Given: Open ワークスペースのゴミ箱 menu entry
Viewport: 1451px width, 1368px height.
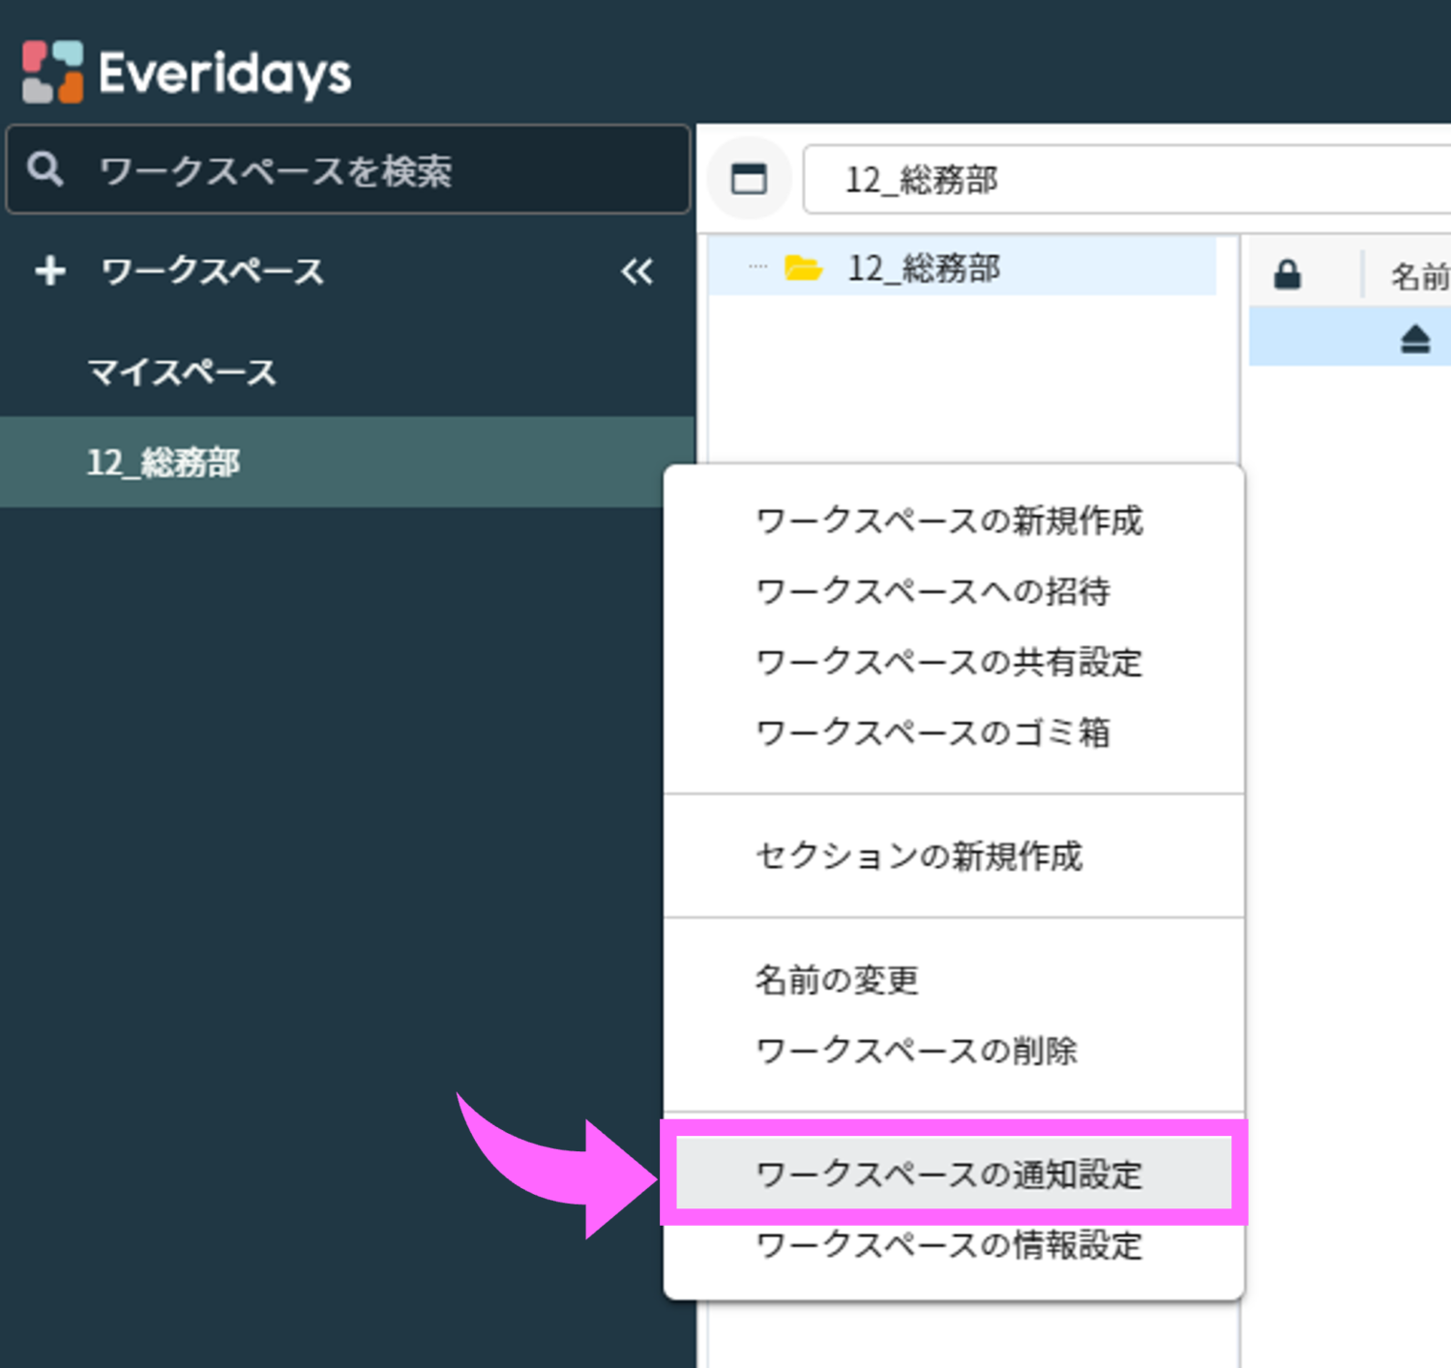Looking at the screenshot, I should click(x=933, y=732).
